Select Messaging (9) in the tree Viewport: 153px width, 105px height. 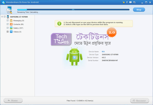(19, 20)
